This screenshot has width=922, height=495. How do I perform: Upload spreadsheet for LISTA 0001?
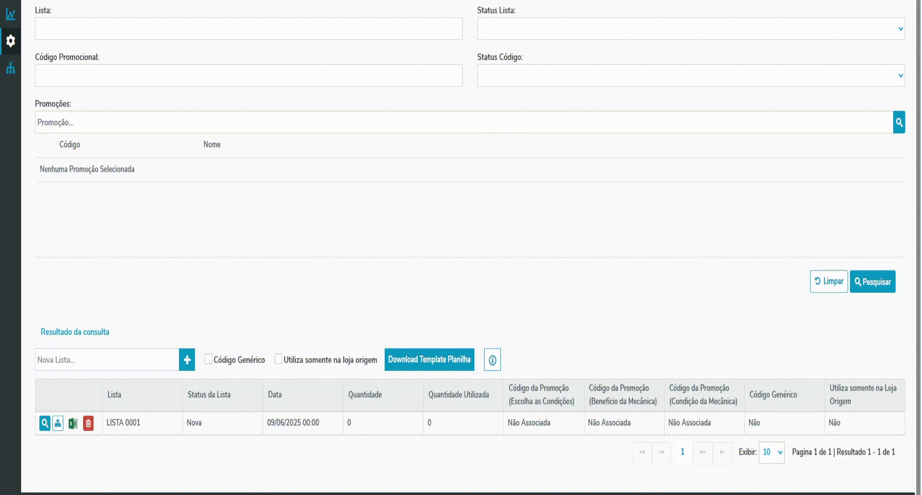58,423
